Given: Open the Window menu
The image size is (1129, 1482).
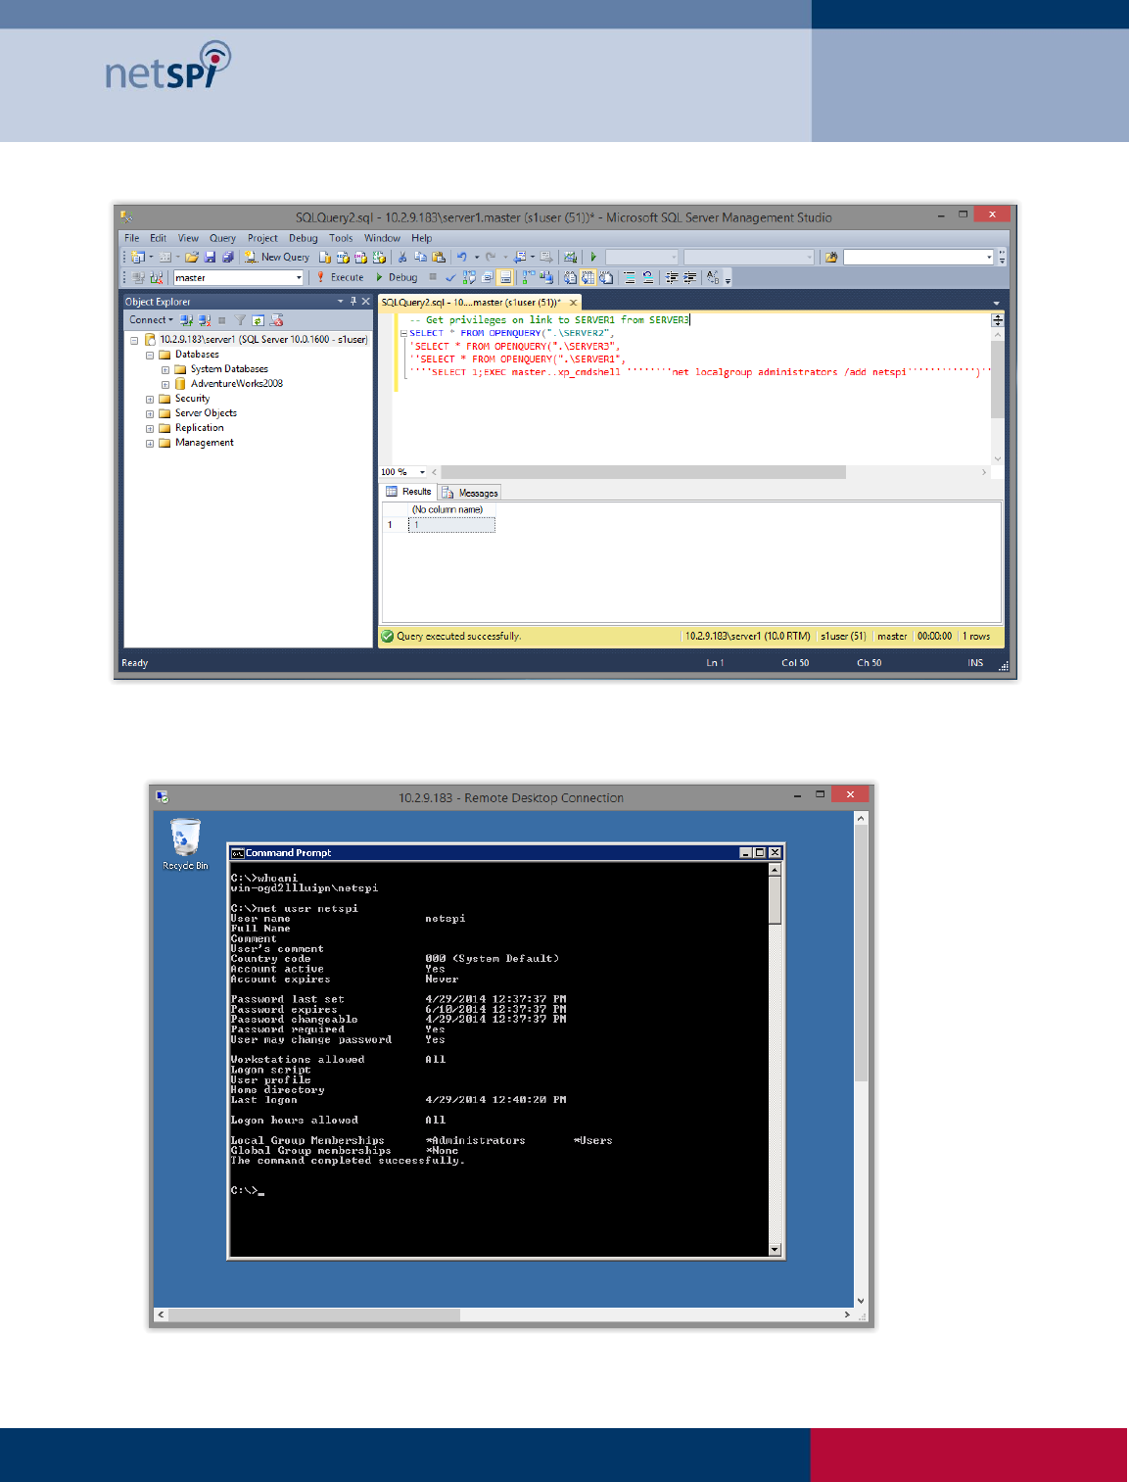Looking at the screenshot, I should [382, 238].
